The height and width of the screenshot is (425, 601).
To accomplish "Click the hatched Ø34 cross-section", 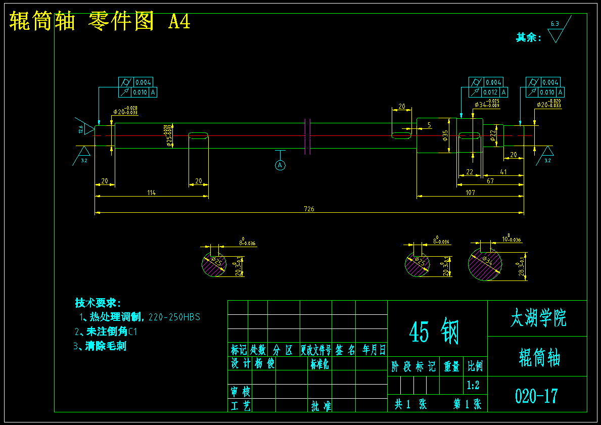I will (485, 264).
